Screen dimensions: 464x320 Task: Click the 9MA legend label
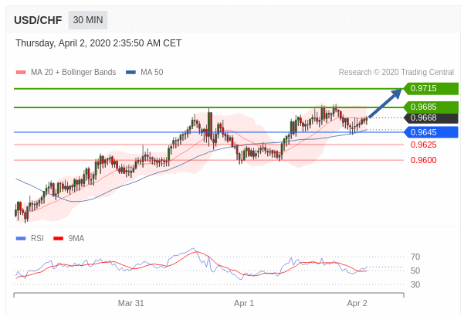[x=76, y=239]
